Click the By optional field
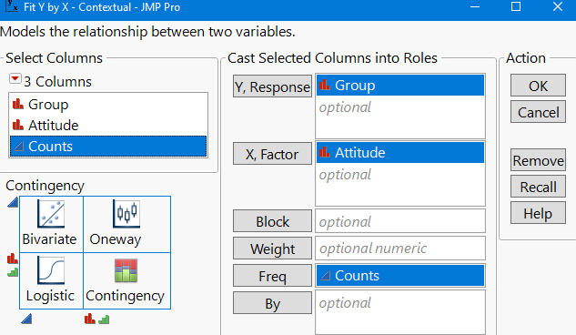The width and height of the screenshot is (576, 335). (400, 311)
